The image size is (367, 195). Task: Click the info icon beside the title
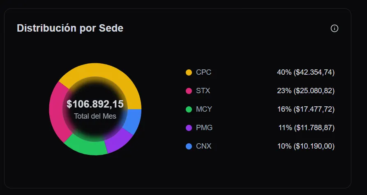point(335,28)
